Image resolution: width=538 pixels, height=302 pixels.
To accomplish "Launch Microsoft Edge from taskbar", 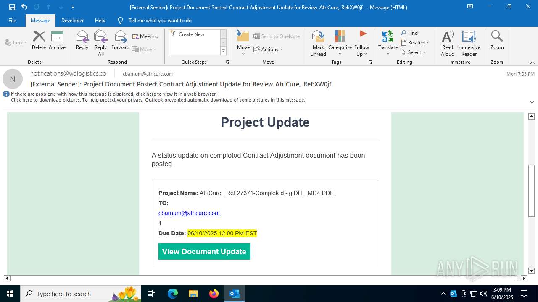I will tap(173, 294).
